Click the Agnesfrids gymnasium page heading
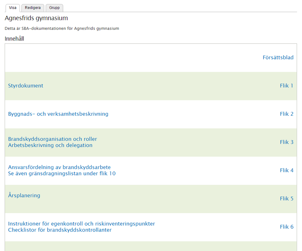The height and width of the screenshot is (251, 302). coord(36,18)
